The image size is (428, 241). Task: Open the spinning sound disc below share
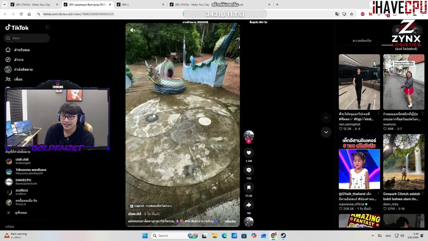coord(249,222)
